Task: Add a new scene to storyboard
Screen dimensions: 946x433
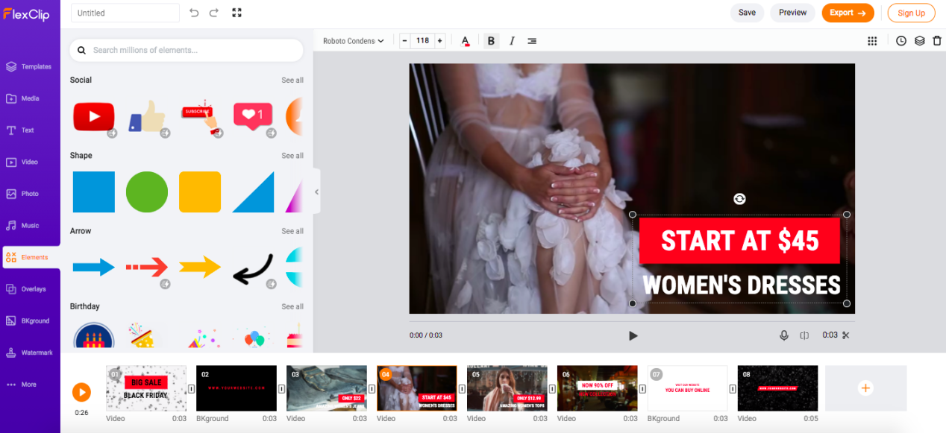Action: tap(865, 388)
